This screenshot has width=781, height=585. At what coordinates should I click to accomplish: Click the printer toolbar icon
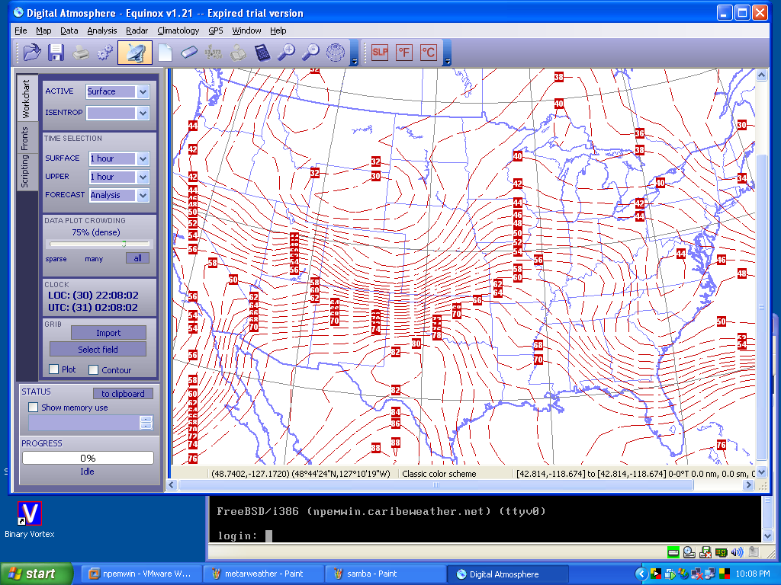click(x=81, y=53)
